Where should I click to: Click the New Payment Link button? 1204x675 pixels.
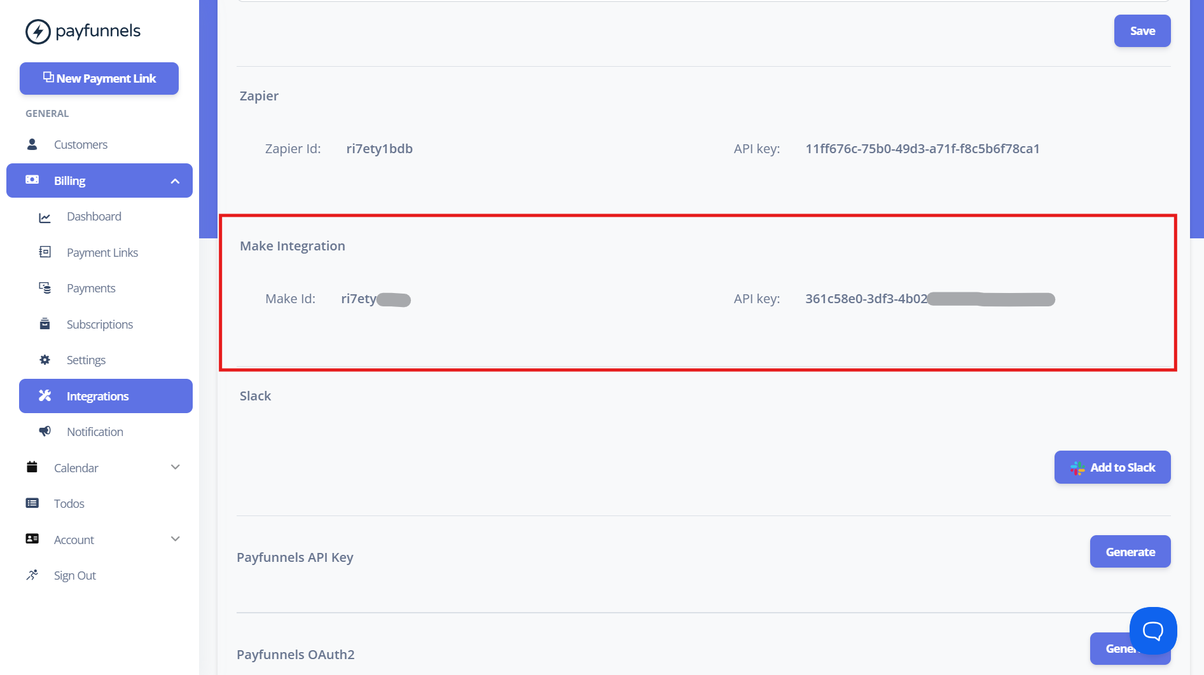click(x=99, y=78)
